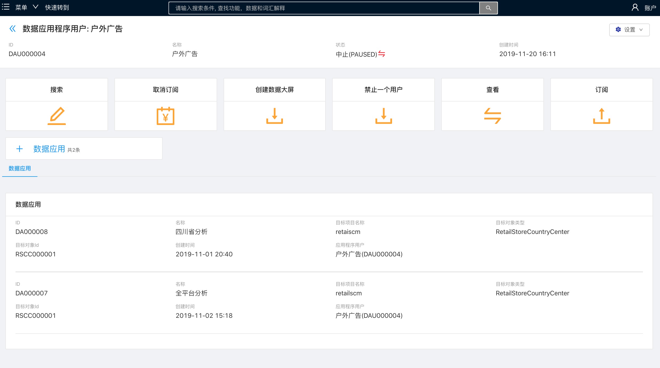Click the 订阅 (Subscribe) upload icon
Viewport: 660px width, 368px height.
(x=601, y=115)
